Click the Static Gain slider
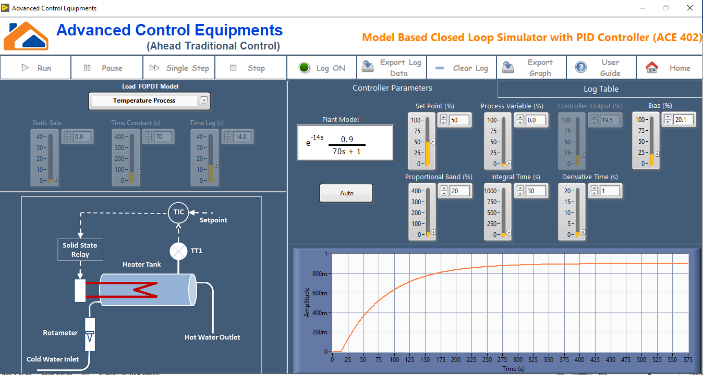The width and height of the screenshot is (703, 375). [51, 159]
